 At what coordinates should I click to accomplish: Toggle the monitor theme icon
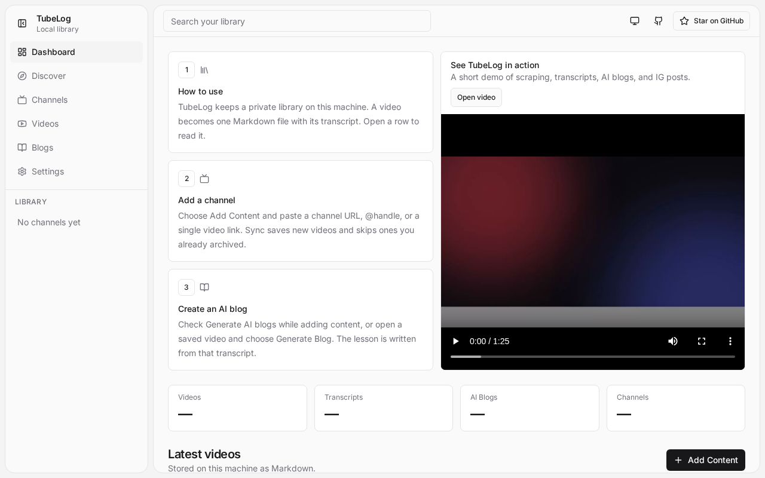635,21
